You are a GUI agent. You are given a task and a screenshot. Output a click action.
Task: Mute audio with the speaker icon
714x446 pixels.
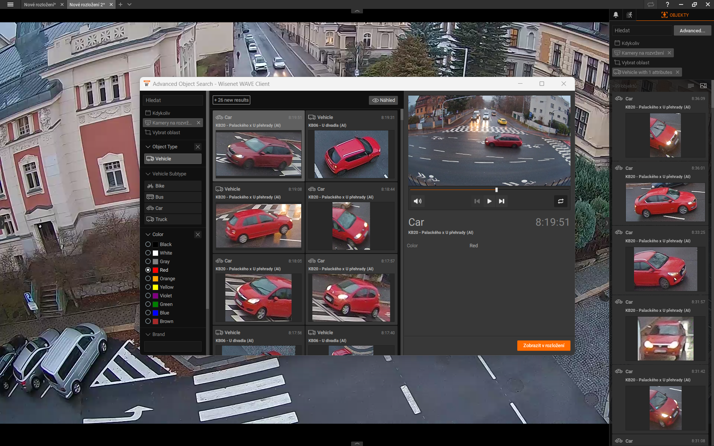coord(418,201)
